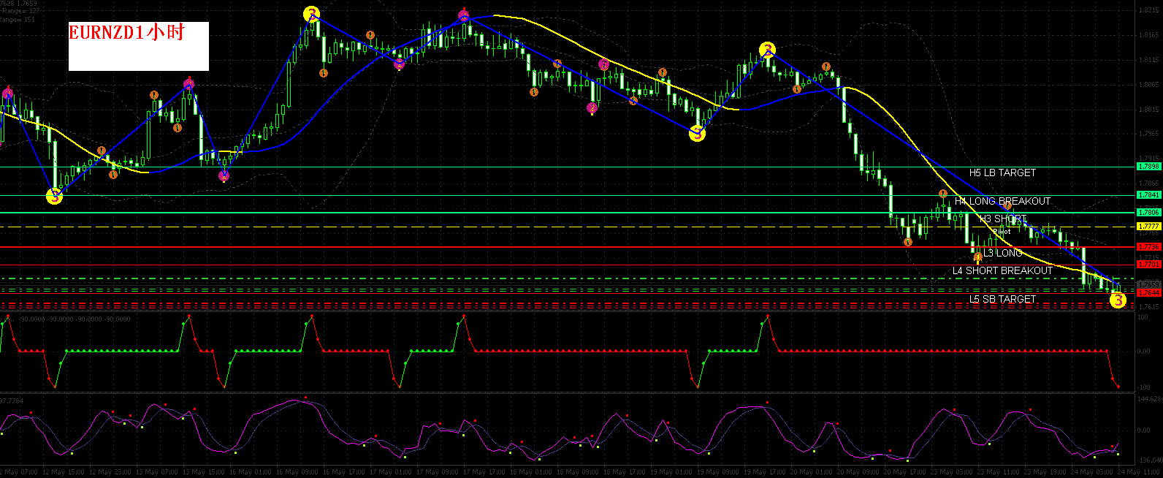The image size is (1163, 478).
Task: Click the 17 May 09:00 time axis label
Action: pos(438,471)
